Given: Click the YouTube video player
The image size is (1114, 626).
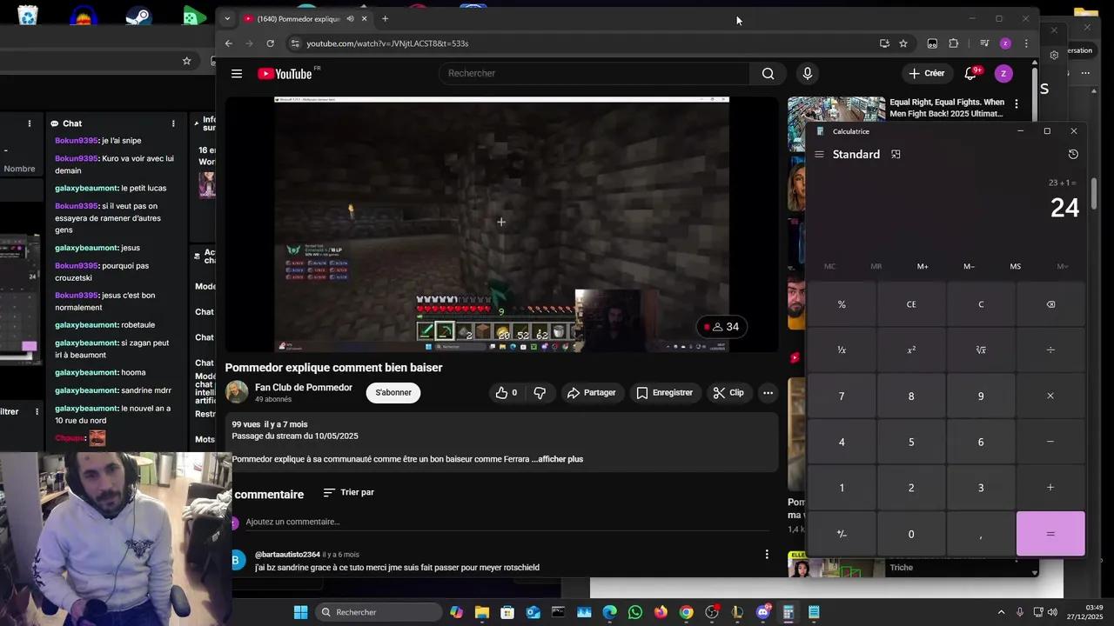Looking at the screenshot, I should point(501,224).
